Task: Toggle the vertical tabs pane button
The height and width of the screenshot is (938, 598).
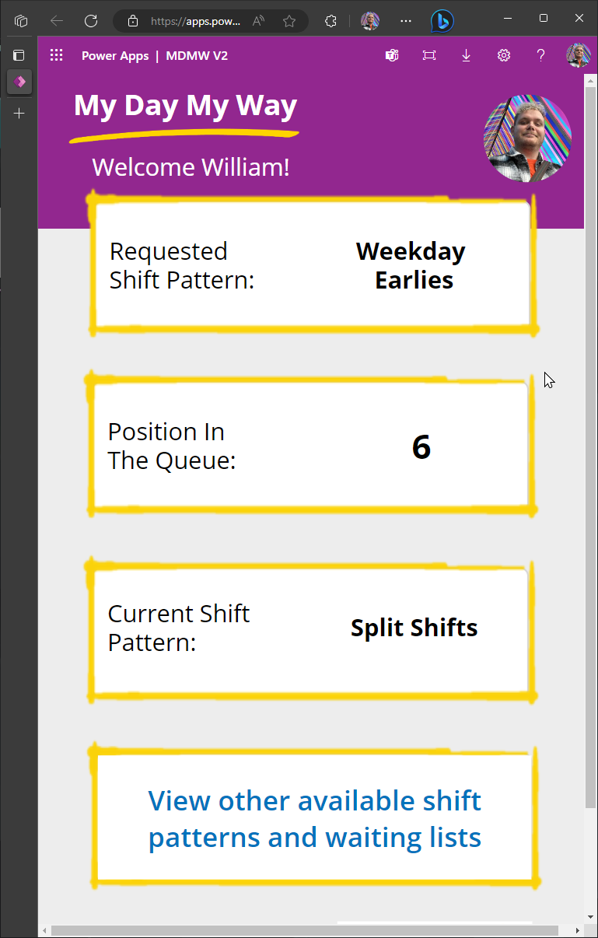Action: [19, 55]
